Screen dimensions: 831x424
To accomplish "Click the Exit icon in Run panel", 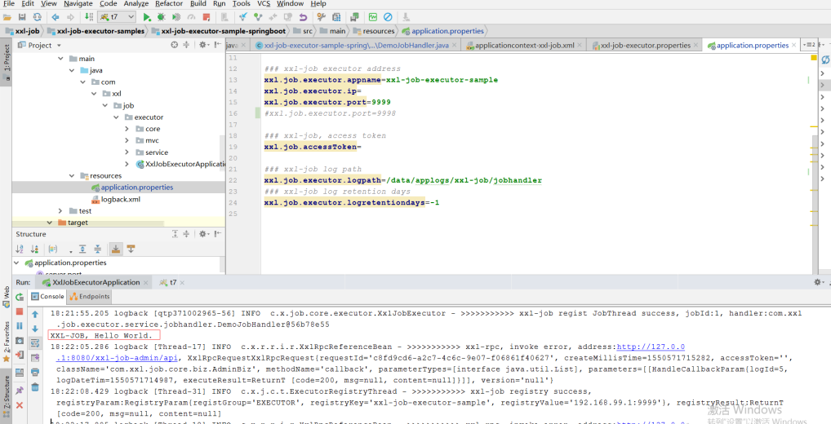I will click(20, 355).
